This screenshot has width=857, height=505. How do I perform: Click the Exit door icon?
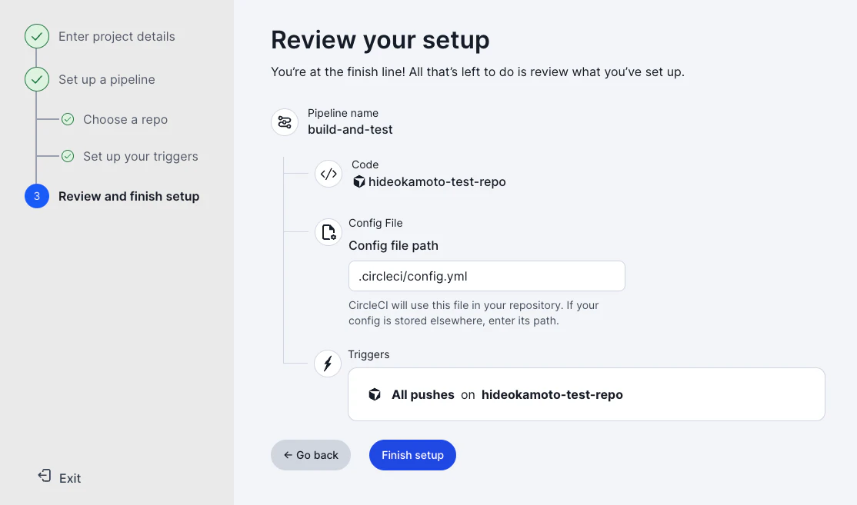pyautogui.click(x=45, y=476)
